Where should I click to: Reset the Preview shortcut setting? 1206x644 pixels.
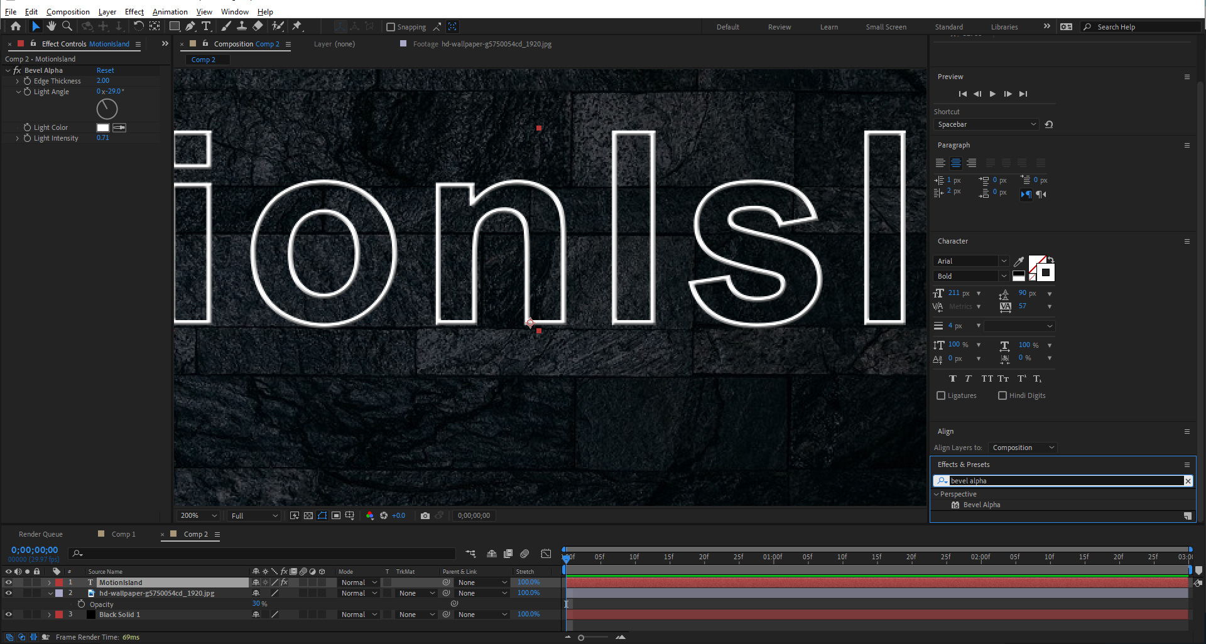1049,124
